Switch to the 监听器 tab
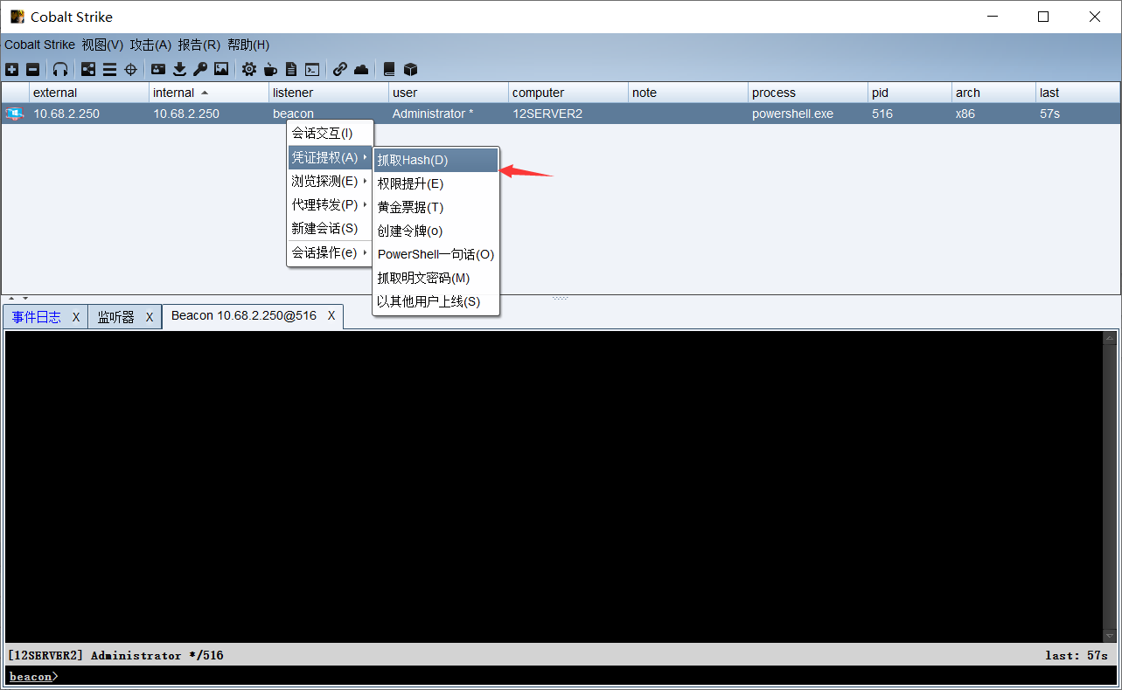This screenshot has height=690, width=1122. (x=116, y=317)
